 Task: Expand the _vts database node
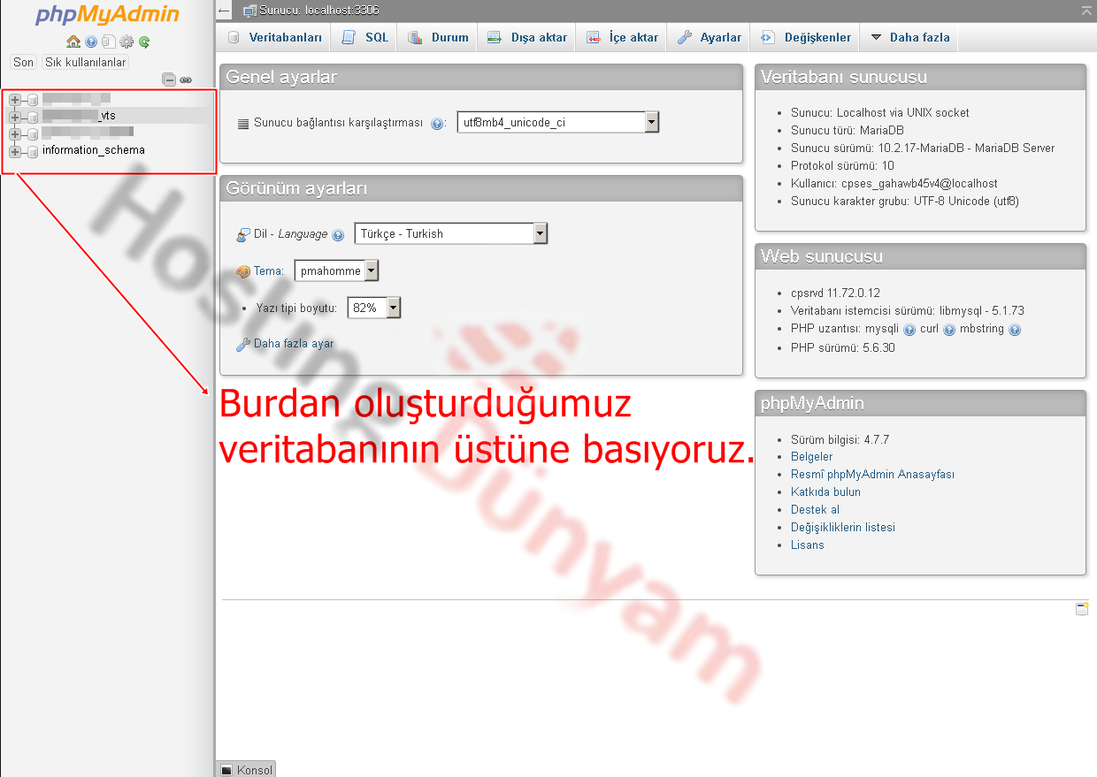pos(15,117)
